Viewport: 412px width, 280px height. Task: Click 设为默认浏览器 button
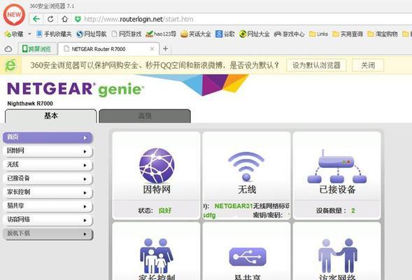(316, 65)
